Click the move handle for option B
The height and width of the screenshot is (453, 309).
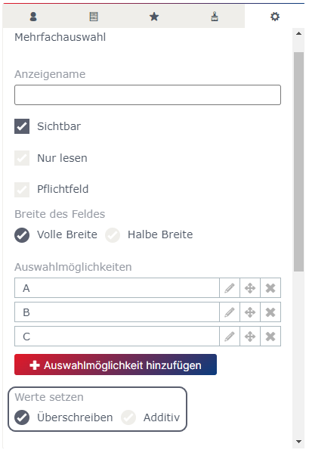(x=250, y=312)
